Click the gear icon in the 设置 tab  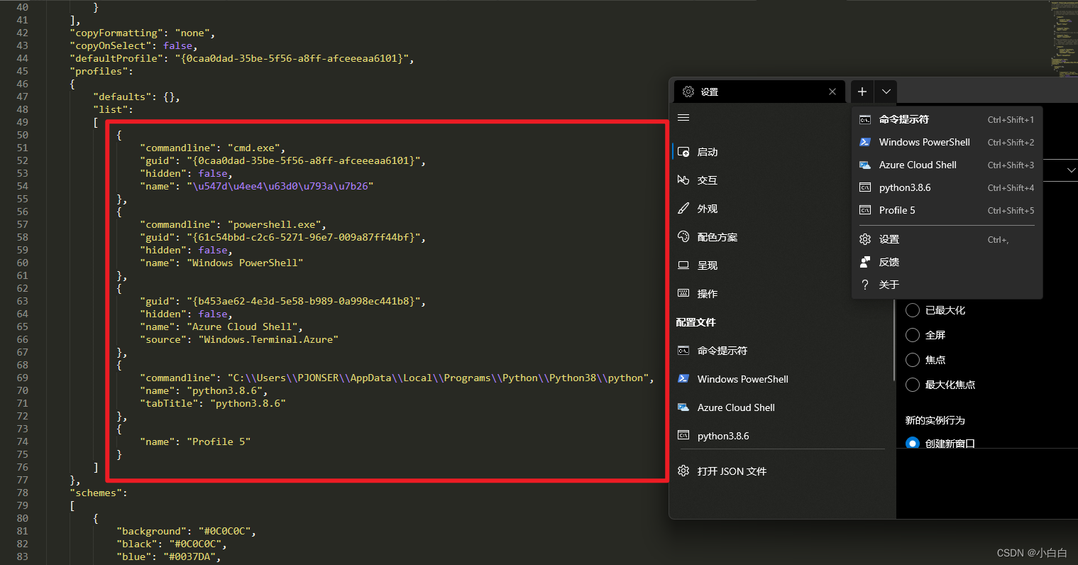coord(688,92)
